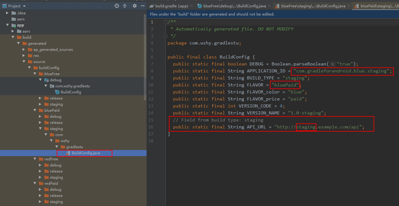Click the fold end marker at line 3
Image resolution: width=399 pixels, height=206 pixels.
tap(165, 36)
